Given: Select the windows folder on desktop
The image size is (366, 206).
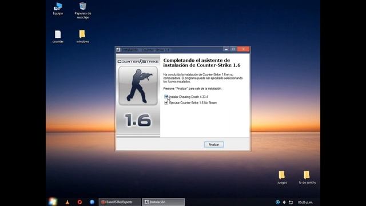Looking at the screenshot, I should tap(82, 37).
